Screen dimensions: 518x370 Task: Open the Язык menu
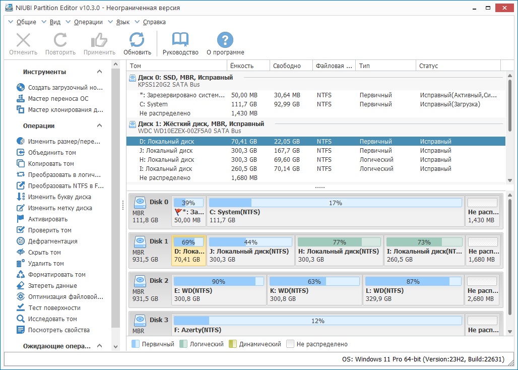coord(123,22)
